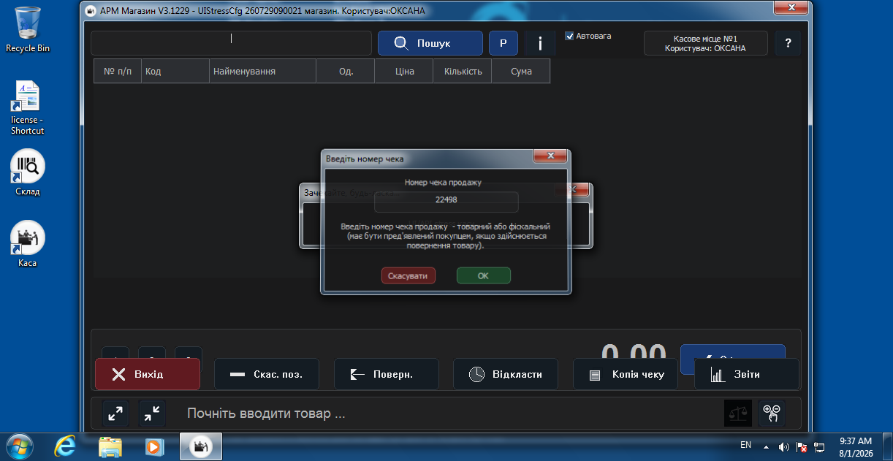Click the Од. column header
The height and width of the screenshot is (461, 893).
pos(346,72)
